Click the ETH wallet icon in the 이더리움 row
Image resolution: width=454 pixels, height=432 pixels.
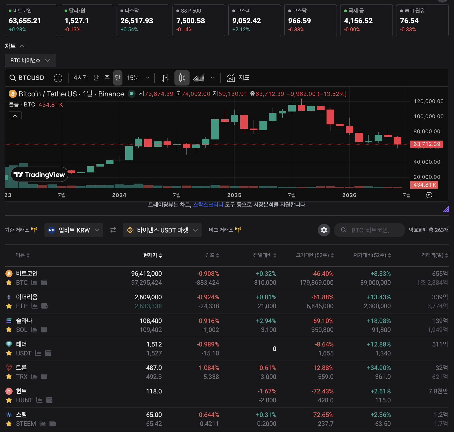click(x=44, y=306)
